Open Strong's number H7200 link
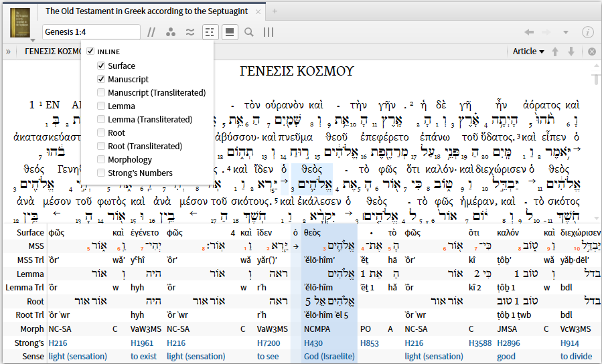Viewport: 602px width, 364px height. [269, 343]
